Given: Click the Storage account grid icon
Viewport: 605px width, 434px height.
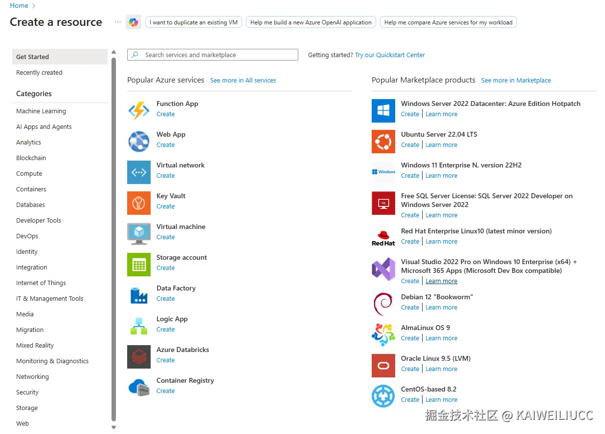Looking at the screenshot, I should (x=139, y=265).
